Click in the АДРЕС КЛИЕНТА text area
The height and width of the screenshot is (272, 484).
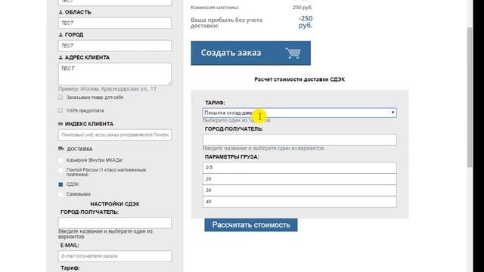115,74
